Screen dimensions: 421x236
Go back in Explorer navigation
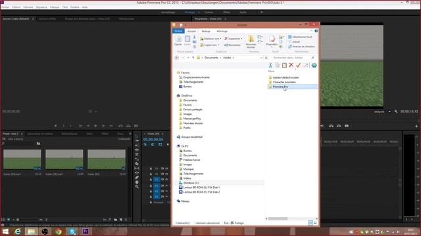pos(177,58)
